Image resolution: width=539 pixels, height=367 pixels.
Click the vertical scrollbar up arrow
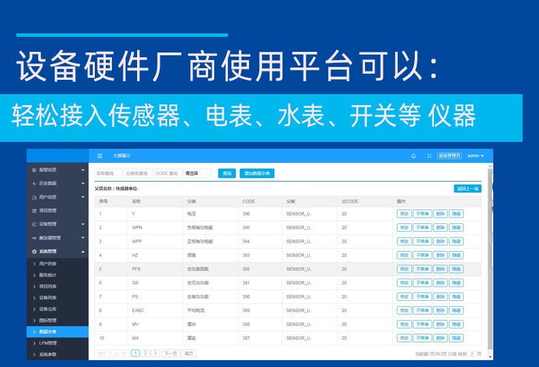coord(490,166)
